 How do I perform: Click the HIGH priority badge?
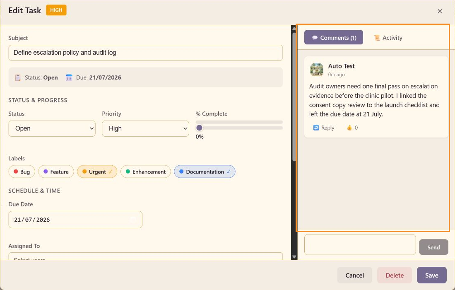(x=56, y=10)
